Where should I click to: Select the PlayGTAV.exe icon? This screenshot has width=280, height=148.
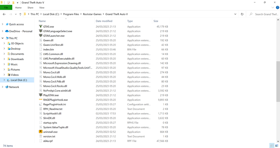tap(41, 95)
